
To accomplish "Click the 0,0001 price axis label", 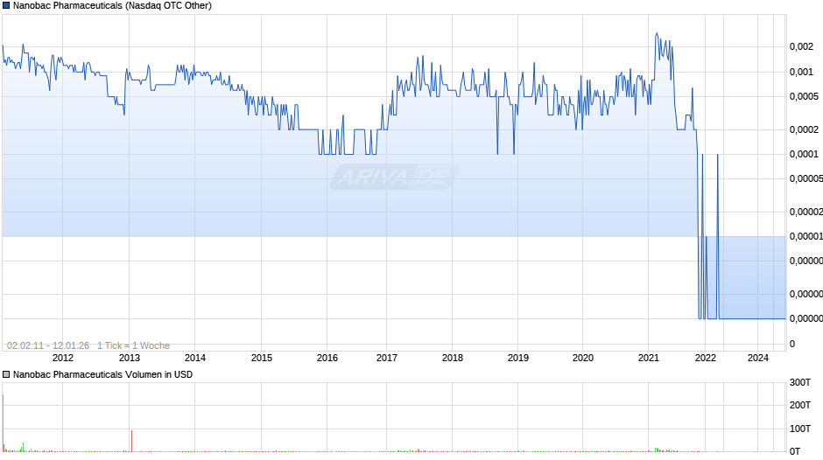I will click(x=804, y=154).
